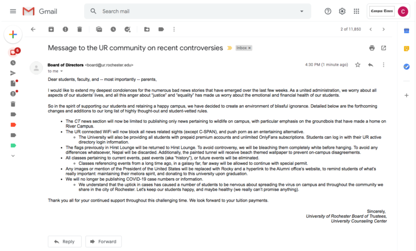Mark the message as unread
416x251 pixels.
[99, 29]
